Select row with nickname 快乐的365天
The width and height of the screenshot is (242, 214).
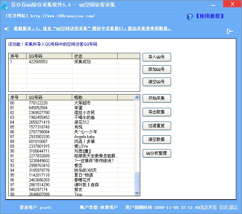(71, 170)
